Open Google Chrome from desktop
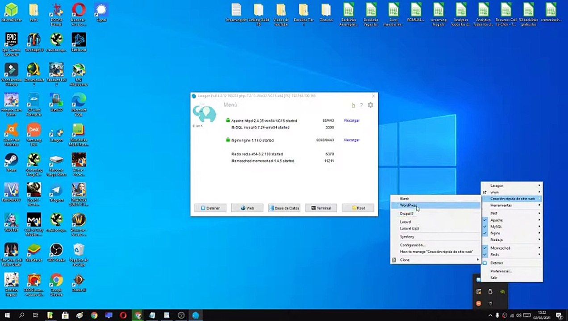Image resolution: width=568 pixels, height=321 pixels. 56,280
